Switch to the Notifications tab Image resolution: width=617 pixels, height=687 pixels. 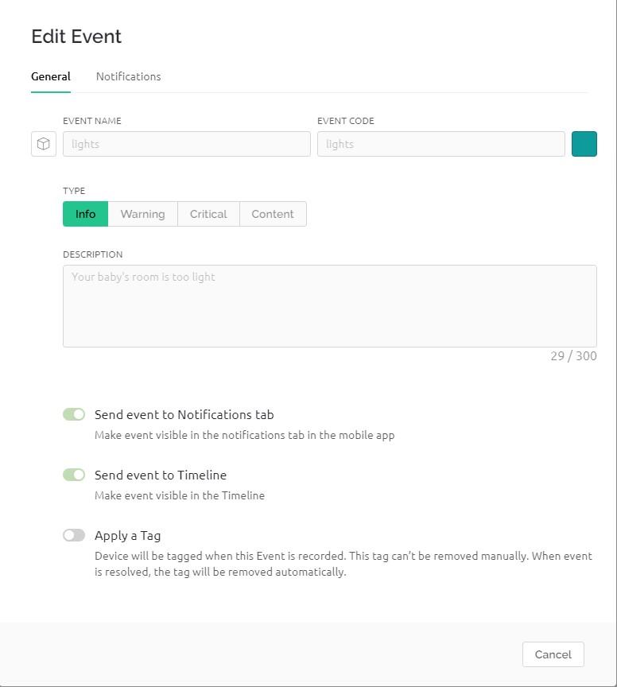128,76
